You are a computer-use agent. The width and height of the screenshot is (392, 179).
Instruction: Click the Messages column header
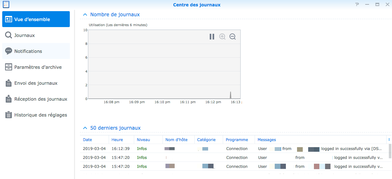coord(267,140)
